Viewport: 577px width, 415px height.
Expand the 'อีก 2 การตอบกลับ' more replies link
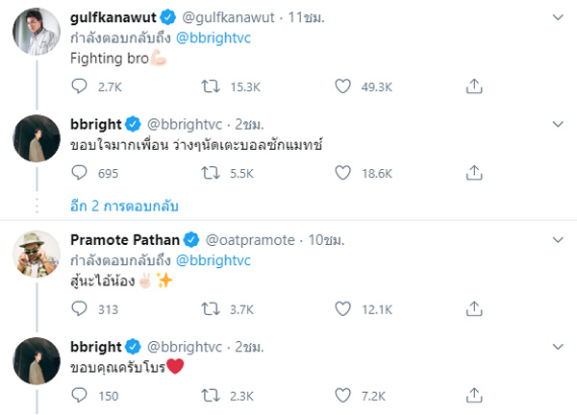pyautogui.click(x=125, y=206)
